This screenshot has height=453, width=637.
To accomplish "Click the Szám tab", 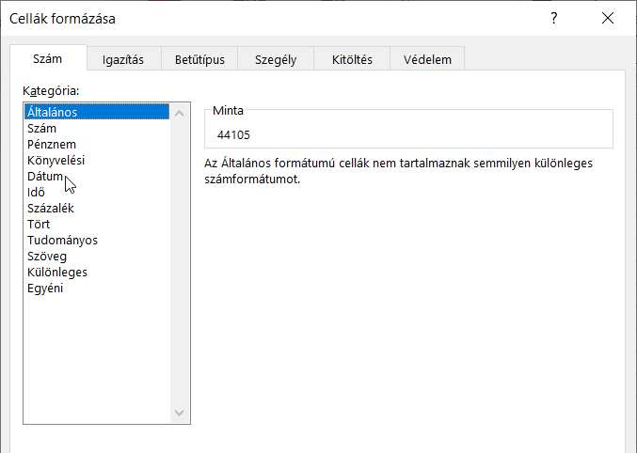I will pos(47,58).
